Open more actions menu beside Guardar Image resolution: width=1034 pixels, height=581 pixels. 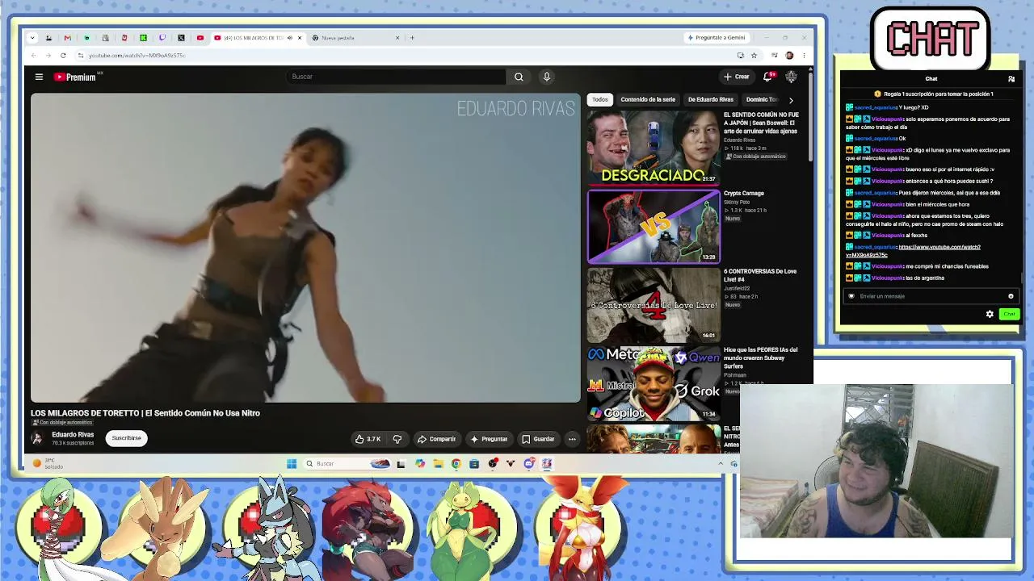(x=572, y=439)
